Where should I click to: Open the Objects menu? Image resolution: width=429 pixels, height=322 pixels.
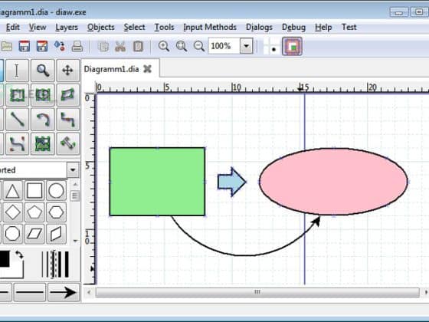101,27
